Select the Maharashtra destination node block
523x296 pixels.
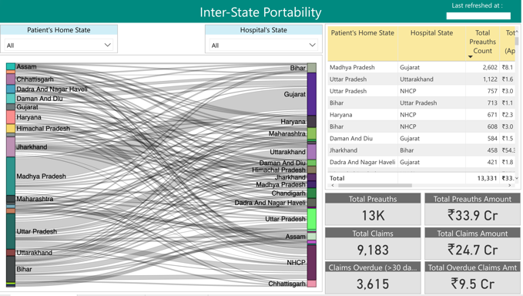[312, 133]
